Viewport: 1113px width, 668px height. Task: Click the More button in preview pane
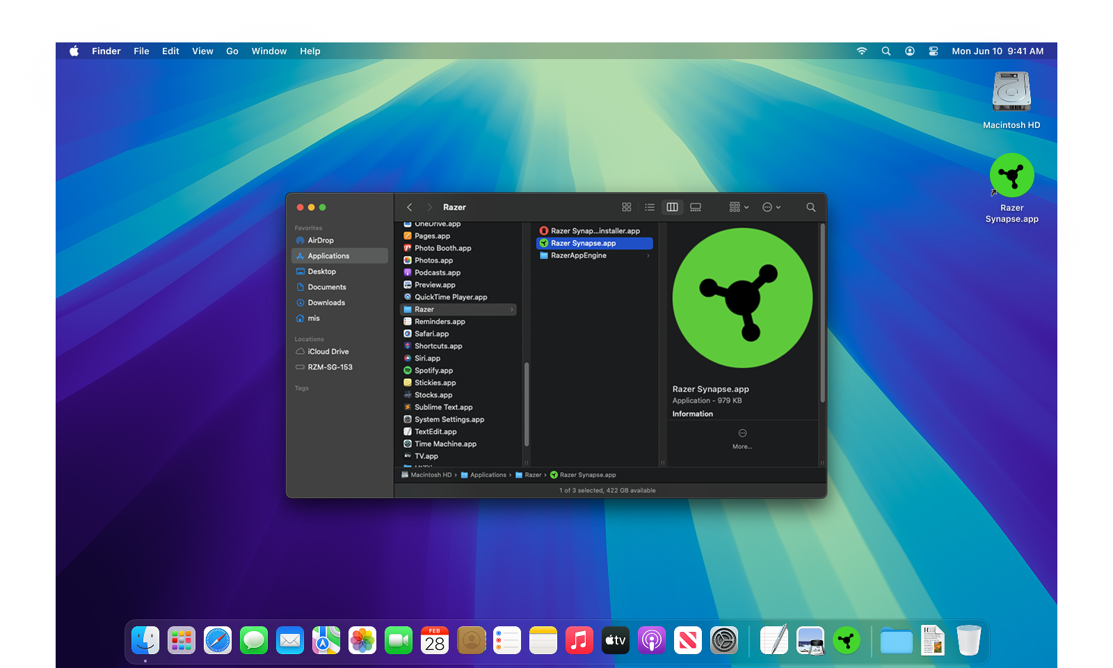(x=742, y=439)
